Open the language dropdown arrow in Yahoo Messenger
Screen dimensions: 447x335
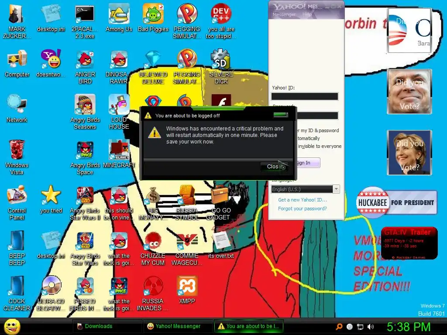point(337,189)
